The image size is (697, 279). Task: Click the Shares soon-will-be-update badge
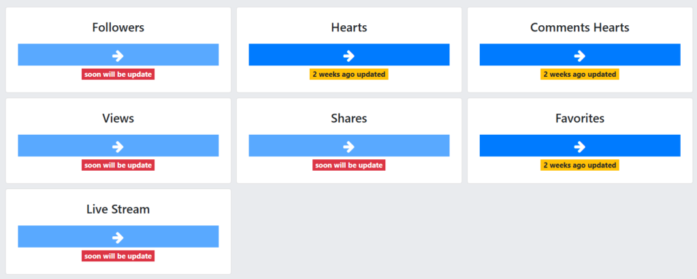point(349,165)
